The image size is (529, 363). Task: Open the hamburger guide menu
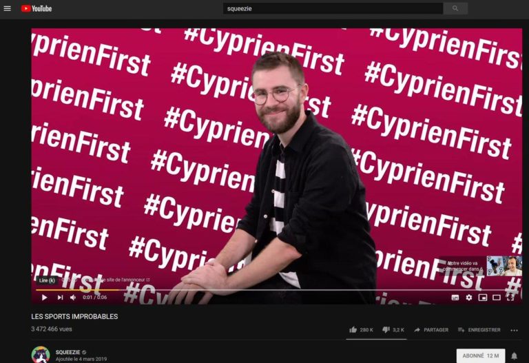[x=7, y=8]
